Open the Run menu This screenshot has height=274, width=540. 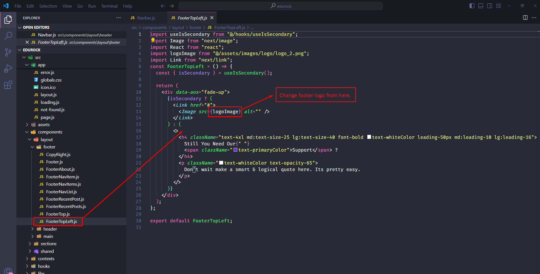[92, 6]
